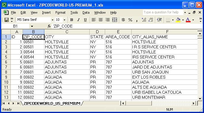Open the Data menu
Screen dimensions: 204x113
(86, 12)
